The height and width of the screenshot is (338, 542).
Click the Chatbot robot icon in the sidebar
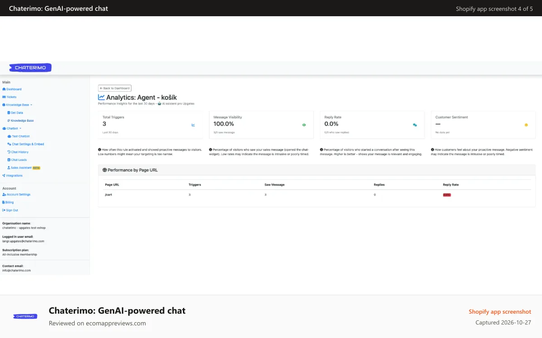click(x=4, y=128)
